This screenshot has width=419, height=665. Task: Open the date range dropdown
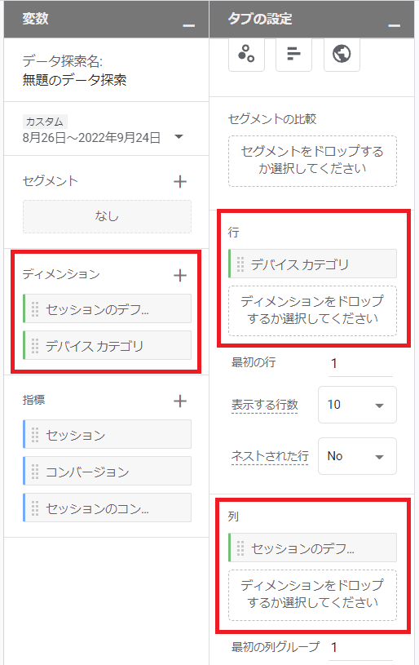tap(179, 136)
